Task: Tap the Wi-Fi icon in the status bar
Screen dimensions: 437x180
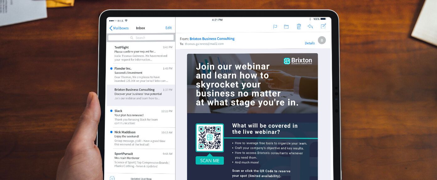Action: click(x=126, y=21)
